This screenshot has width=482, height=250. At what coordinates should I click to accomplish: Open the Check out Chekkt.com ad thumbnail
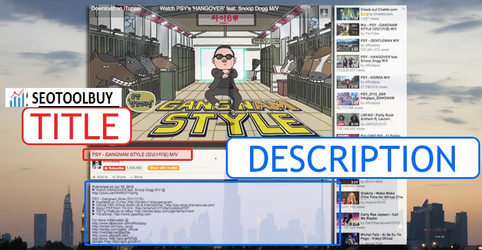tap(348, 14)
